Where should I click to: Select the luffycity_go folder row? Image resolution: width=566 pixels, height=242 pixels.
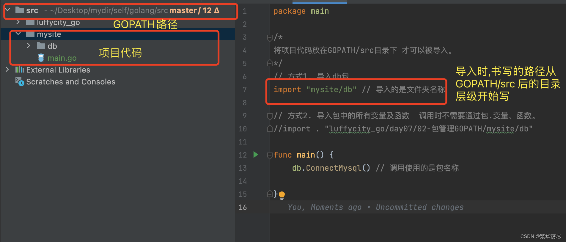click(x=117, y=22)
